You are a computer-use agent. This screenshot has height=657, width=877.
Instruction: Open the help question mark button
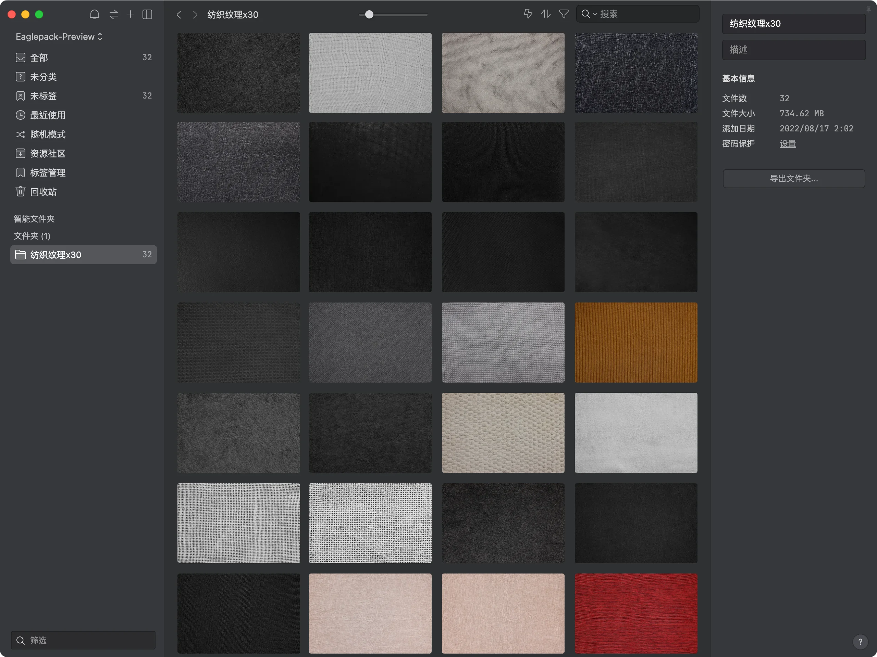[860, 642]
